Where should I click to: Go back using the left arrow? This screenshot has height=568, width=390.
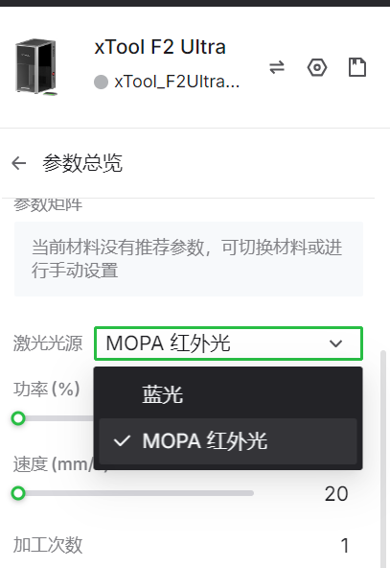[19, 163]
